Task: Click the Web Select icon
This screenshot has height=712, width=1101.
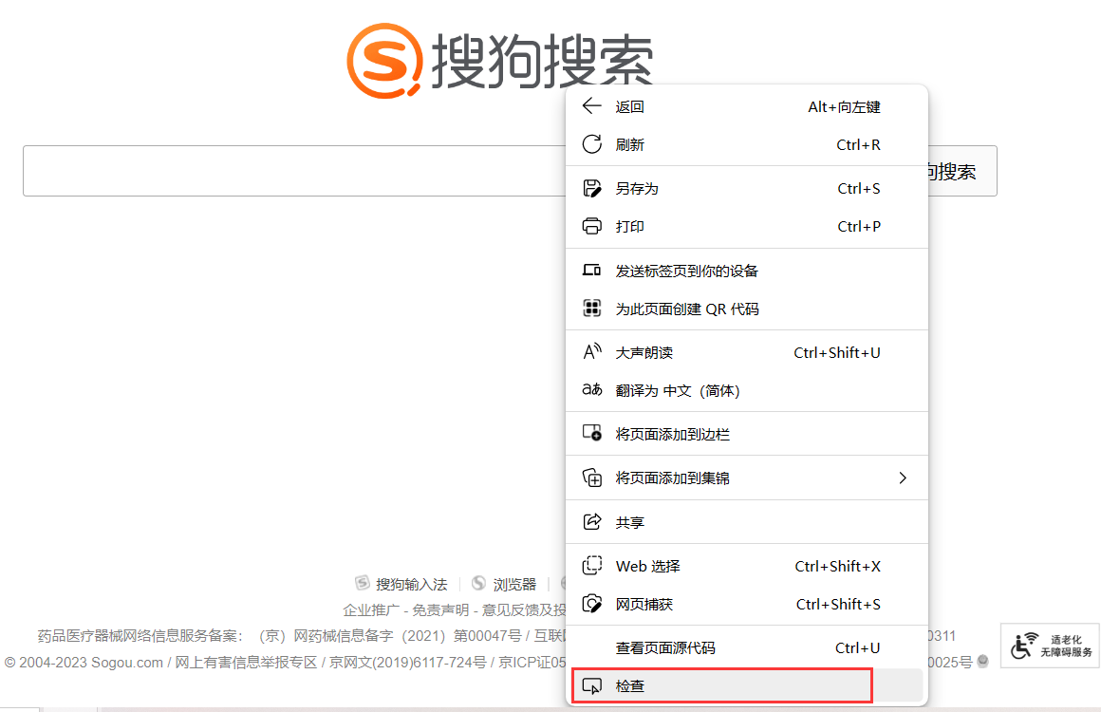Action: coord(592,565)
